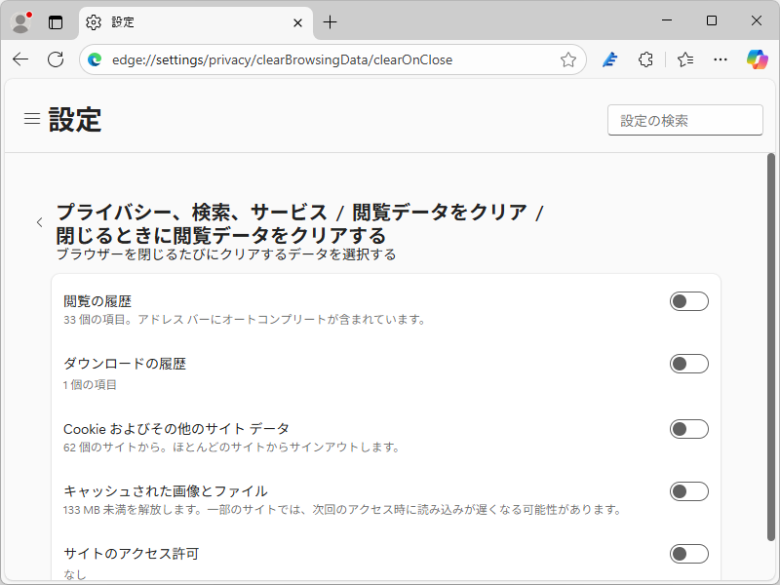Enable clearing 閲覧の履歴 on close
780x585 pixels.
pyautogui.click(x=688, y=301)
